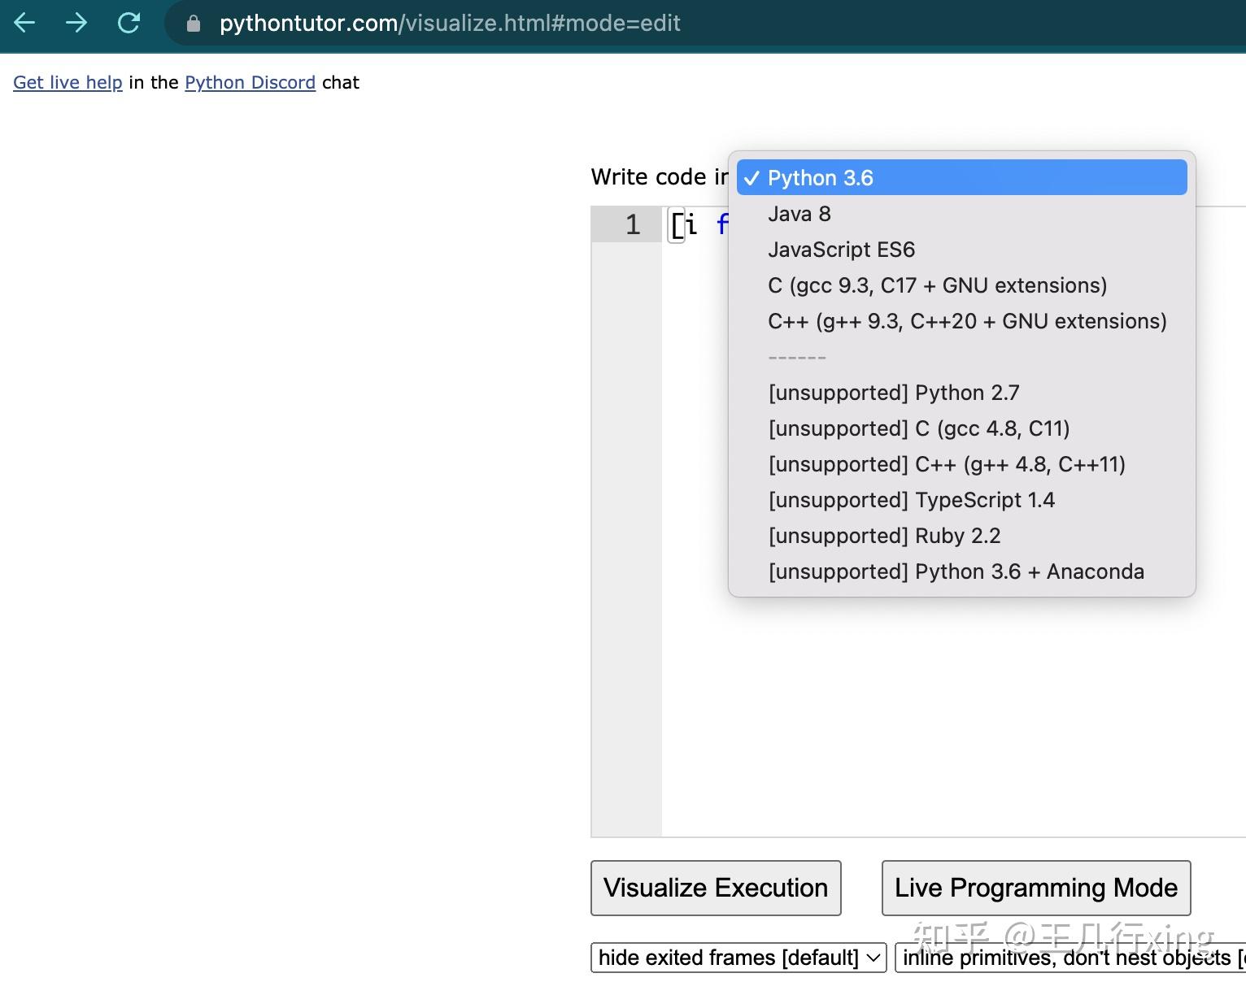Select unsupported Python 3.6 + Anaconda

point(956,571)
